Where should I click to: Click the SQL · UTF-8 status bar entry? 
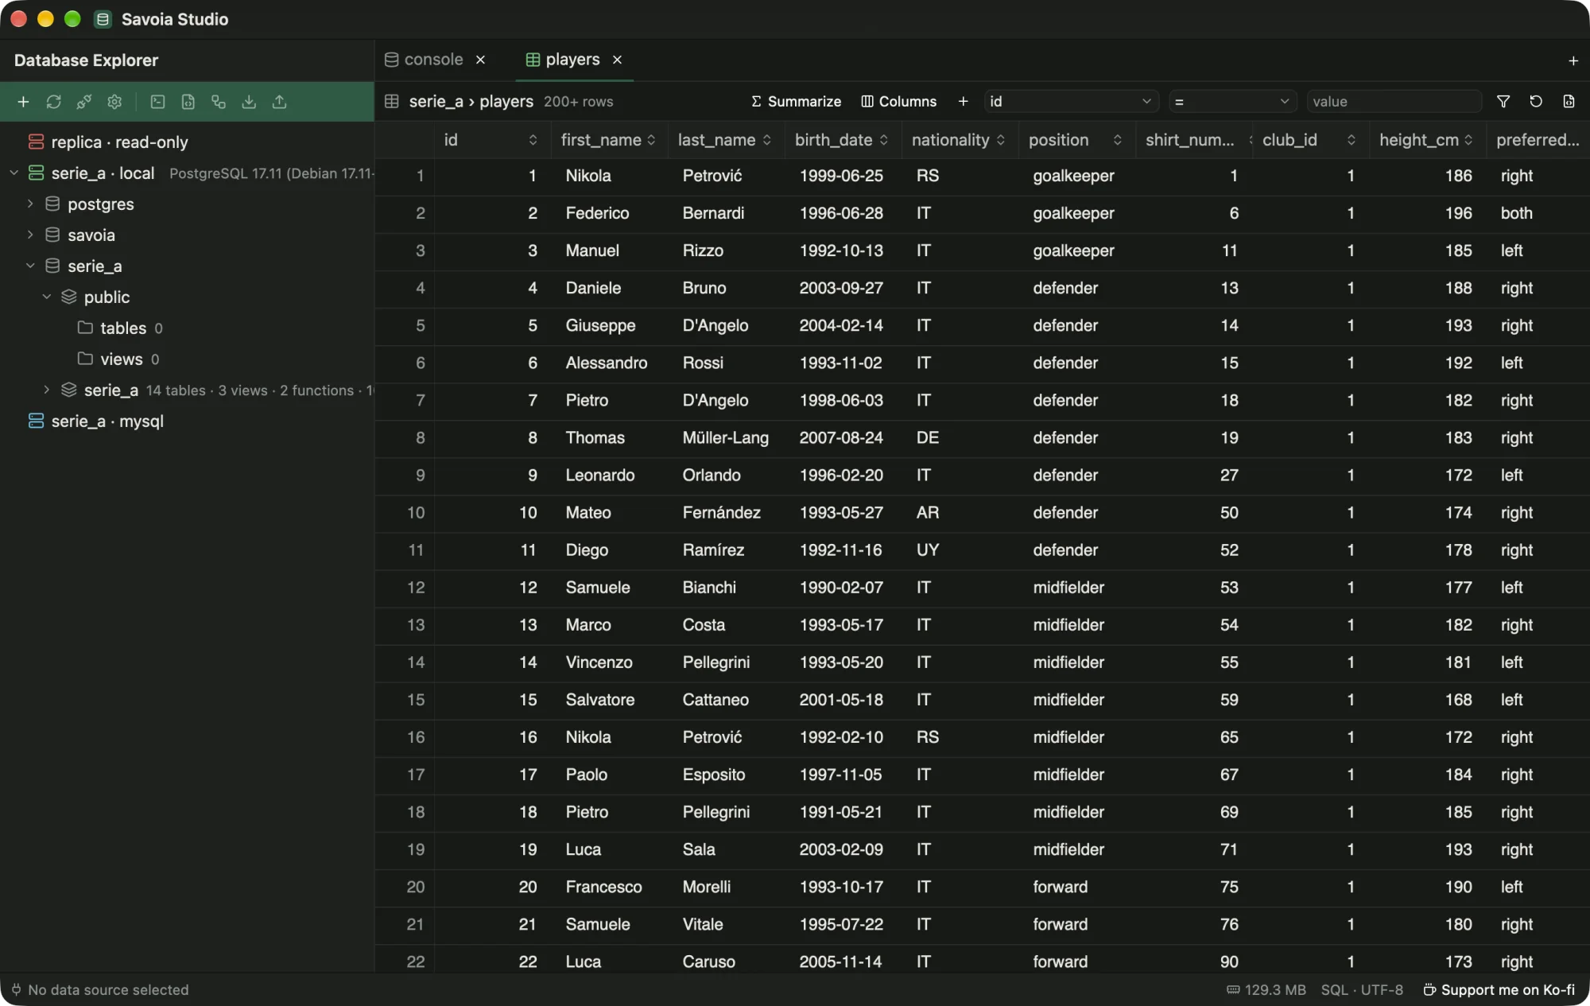[1362, 990]
